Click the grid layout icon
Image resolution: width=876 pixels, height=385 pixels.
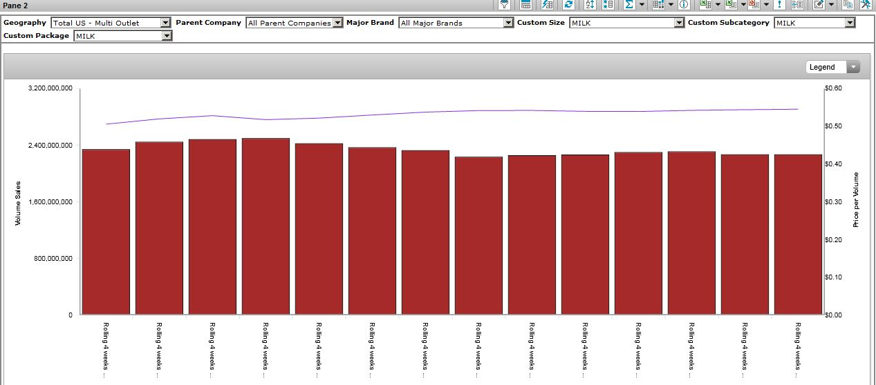pos(658,4)
